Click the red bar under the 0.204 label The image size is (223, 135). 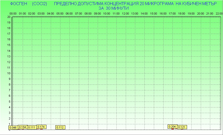172,129
